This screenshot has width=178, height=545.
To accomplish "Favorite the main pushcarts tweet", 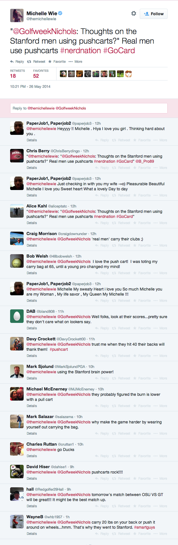I will (57, 62).
